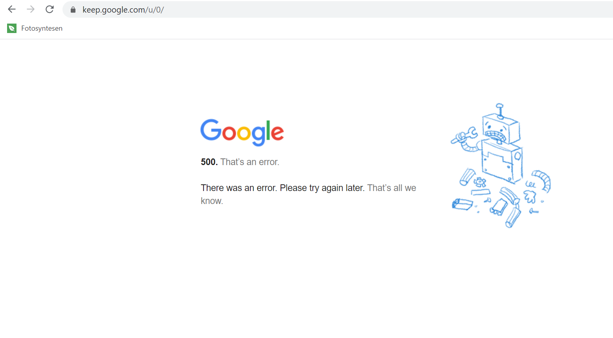Click the robot's square torso box

coord(502,162)
